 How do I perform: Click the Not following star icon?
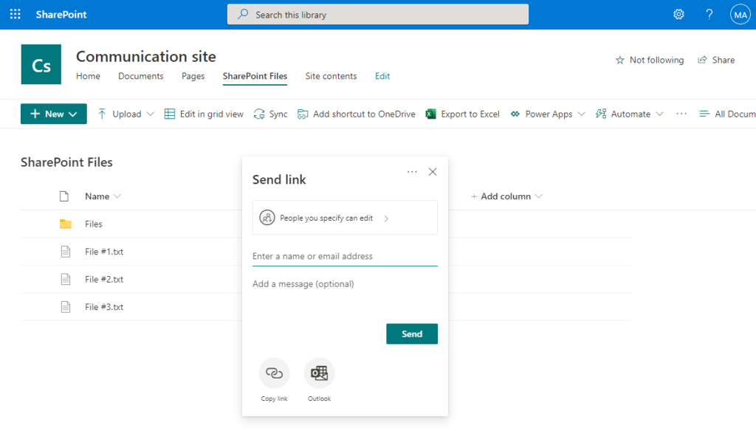tap(620, 61)
